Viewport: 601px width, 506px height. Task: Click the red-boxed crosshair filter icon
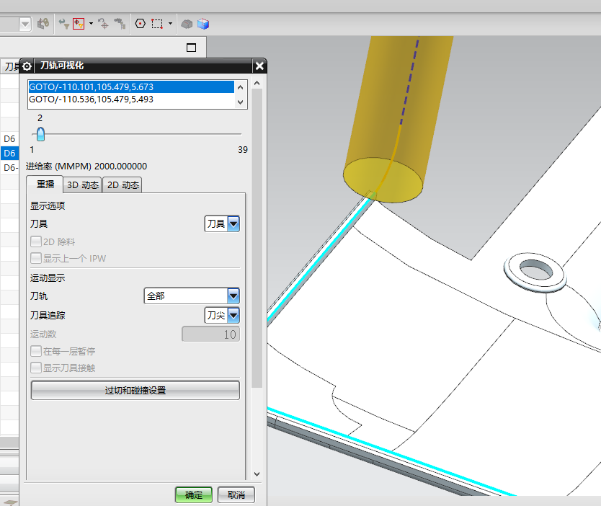click(79, 24)
